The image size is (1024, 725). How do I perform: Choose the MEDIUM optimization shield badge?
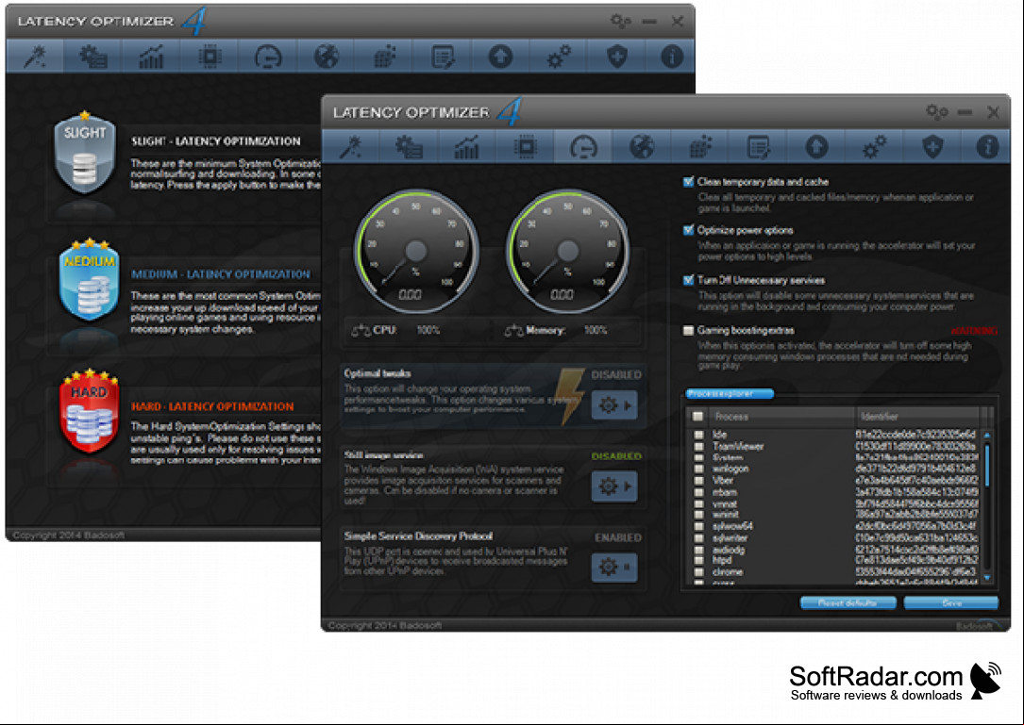coord(89,281)
